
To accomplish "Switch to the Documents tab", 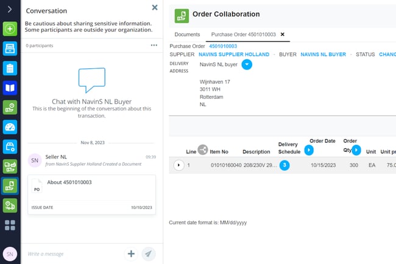I will [187, 35].
